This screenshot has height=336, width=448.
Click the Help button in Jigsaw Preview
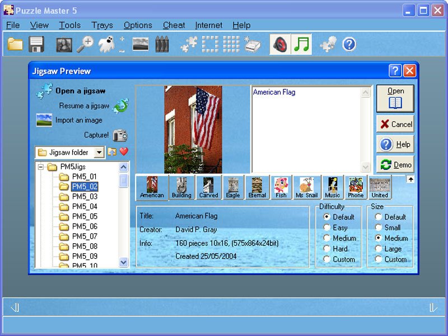pos(395,144)
